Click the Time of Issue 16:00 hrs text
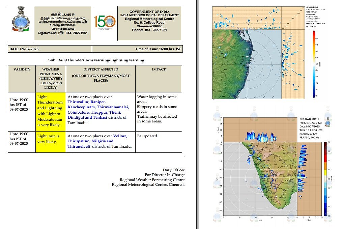The image size is (341, 229). point(158,49)
